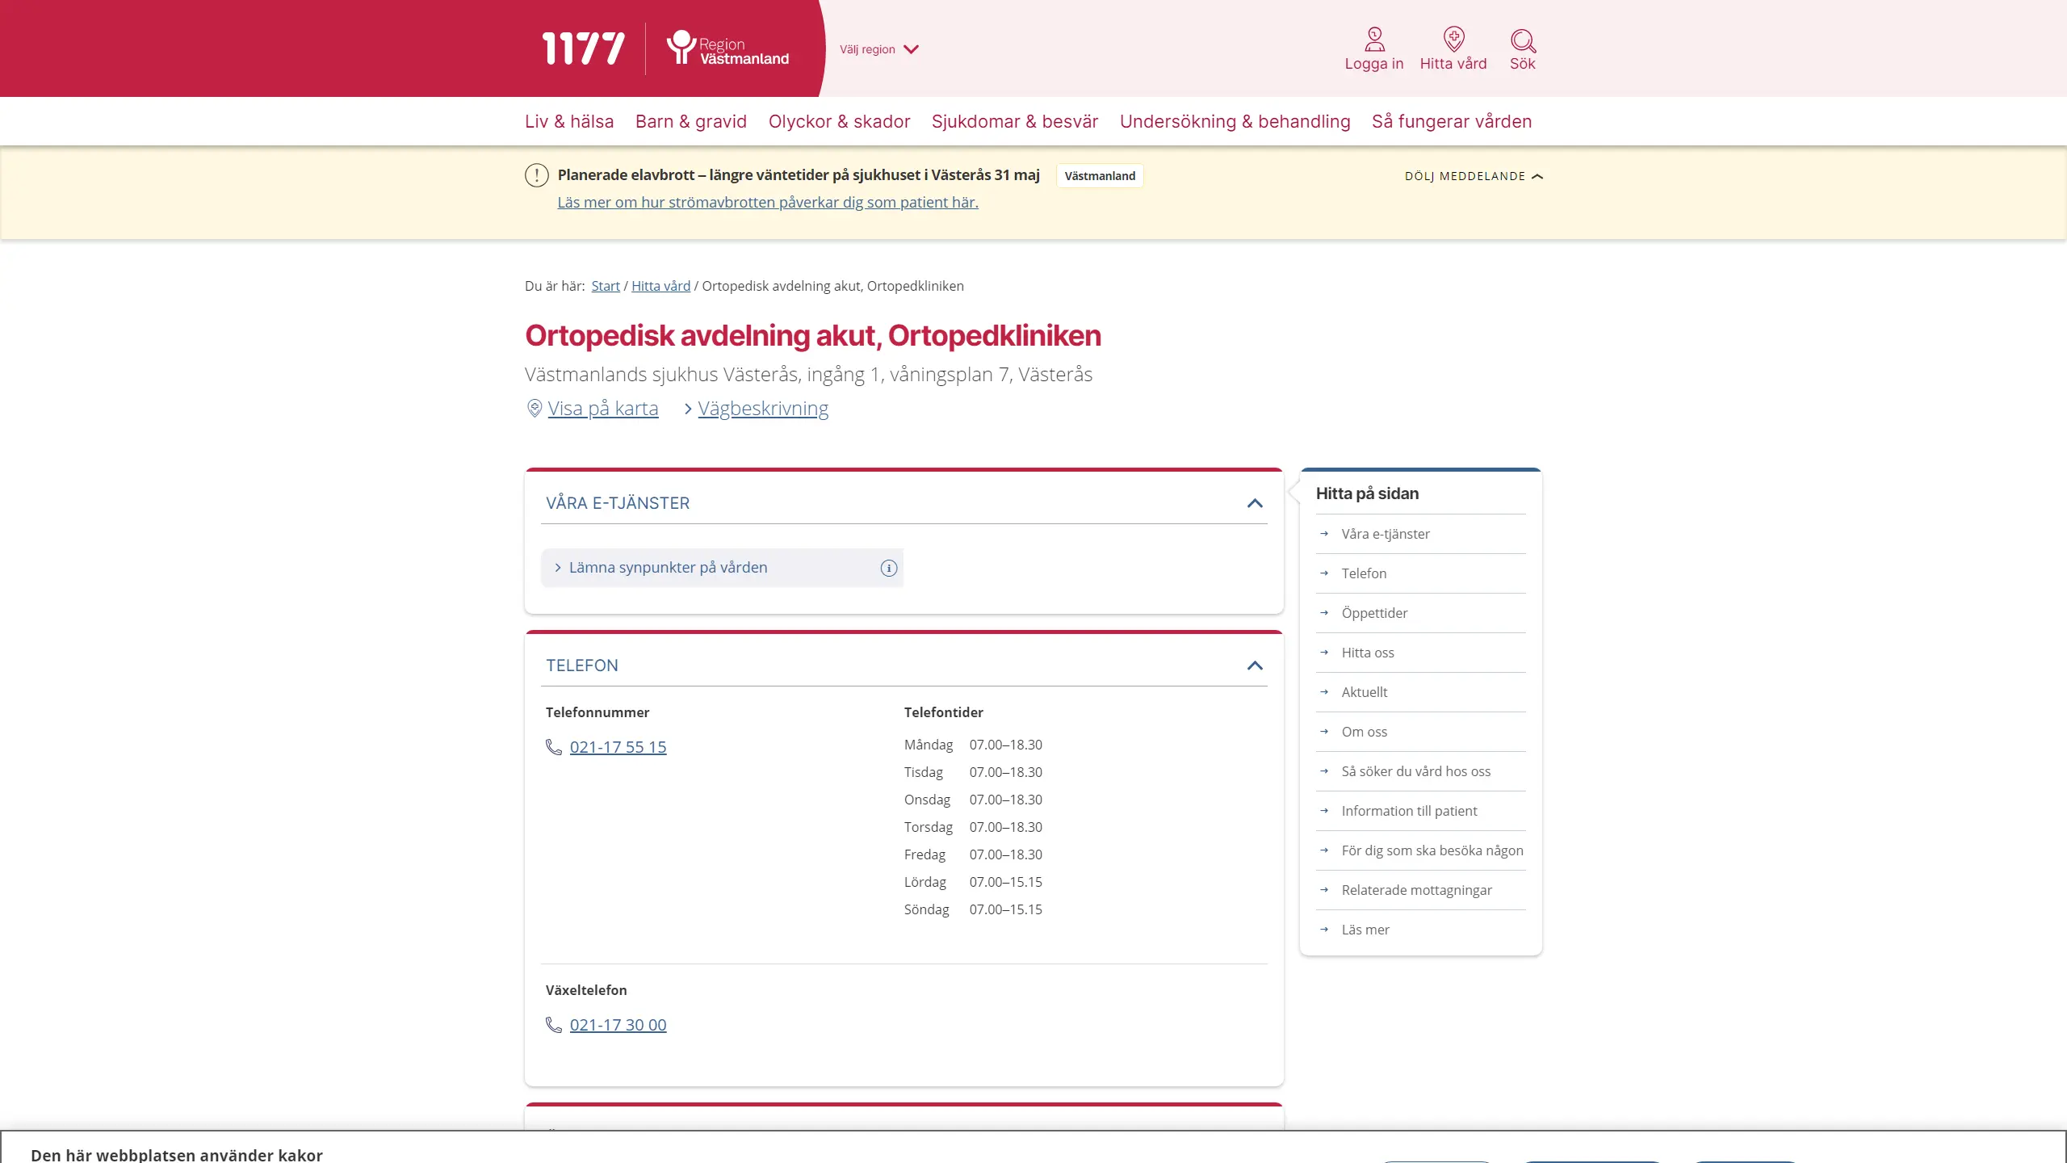Viewport: 2067px width, 1163px height.
Task: Click the Region Västmanland logo
Action: click(x=727, y=48)
